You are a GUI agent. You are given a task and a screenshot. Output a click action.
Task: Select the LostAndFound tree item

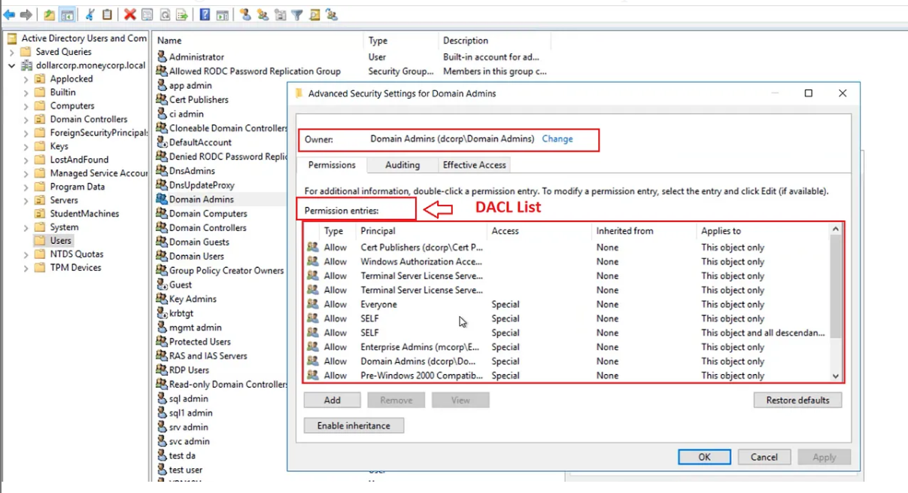pos(79,160)
